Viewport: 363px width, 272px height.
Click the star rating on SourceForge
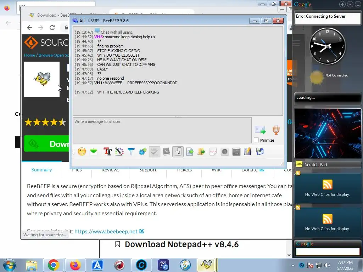[x=45, y=122]
